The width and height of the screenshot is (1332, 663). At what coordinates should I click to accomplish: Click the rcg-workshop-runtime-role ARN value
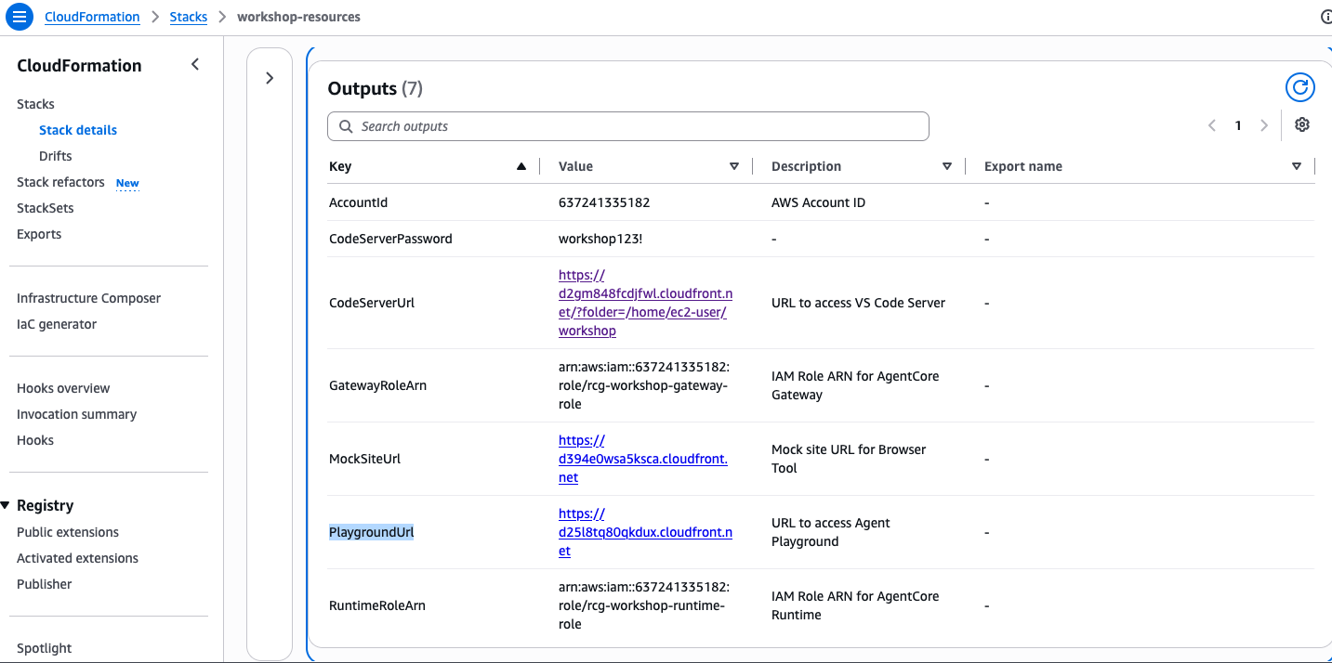pos(644,605)
